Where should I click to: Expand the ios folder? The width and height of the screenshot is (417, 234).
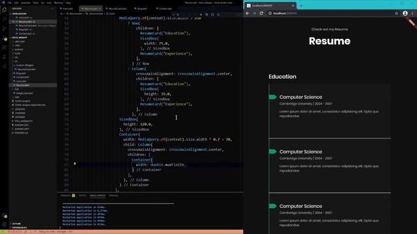pyautogui.click(x=16, y=57)
